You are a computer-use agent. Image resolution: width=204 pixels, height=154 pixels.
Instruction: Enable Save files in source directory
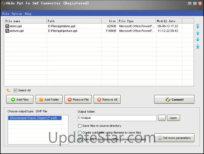point(80,126)
